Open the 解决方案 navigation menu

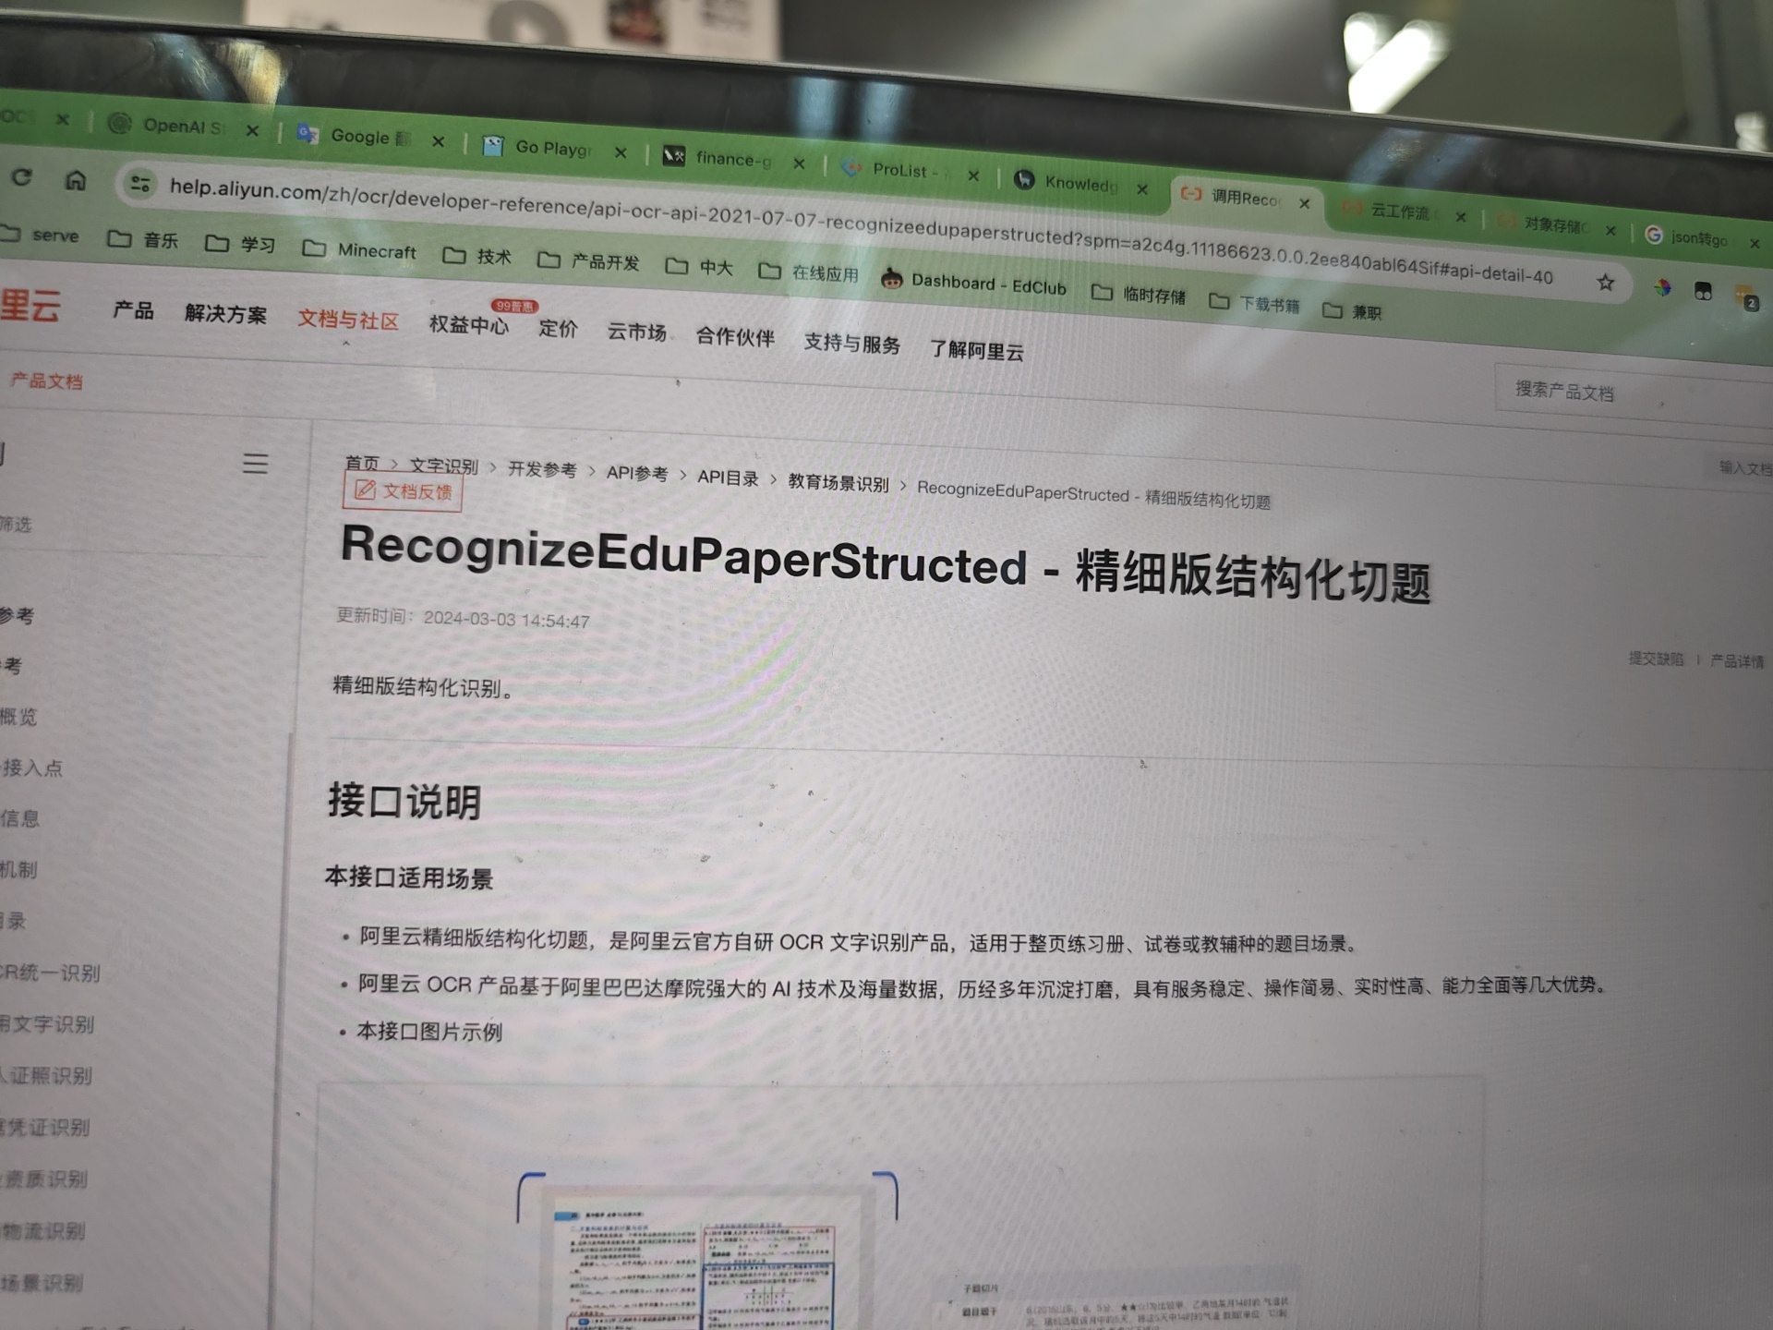point(225,314)
